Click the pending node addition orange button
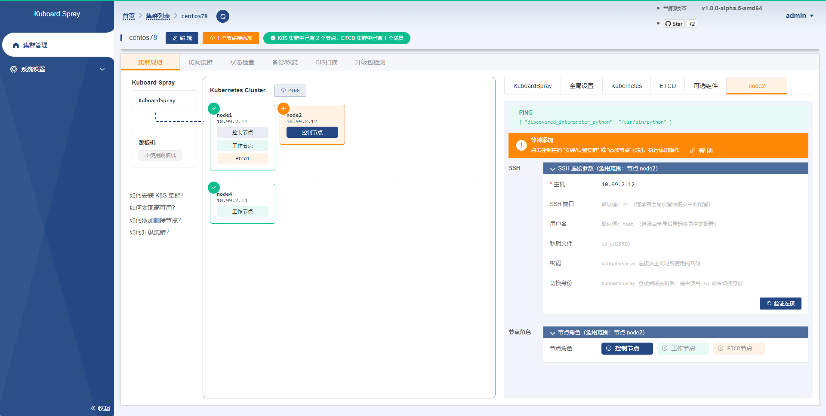 click(x=231, y=38)
